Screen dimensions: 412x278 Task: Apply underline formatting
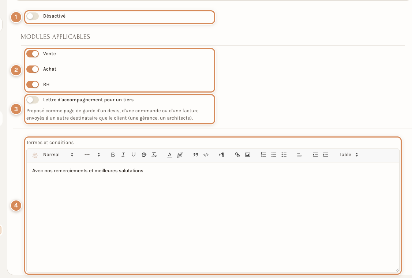click(x=134, y=155)
